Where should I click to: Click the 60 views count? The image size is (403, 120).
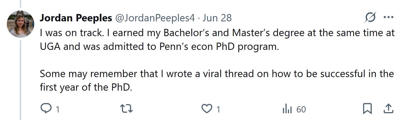[301, 110]
